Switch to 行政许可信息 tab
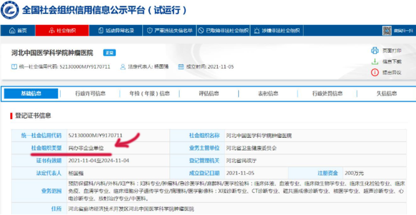The height and width of the screenshot is (215, 416). tap(90, 93)
